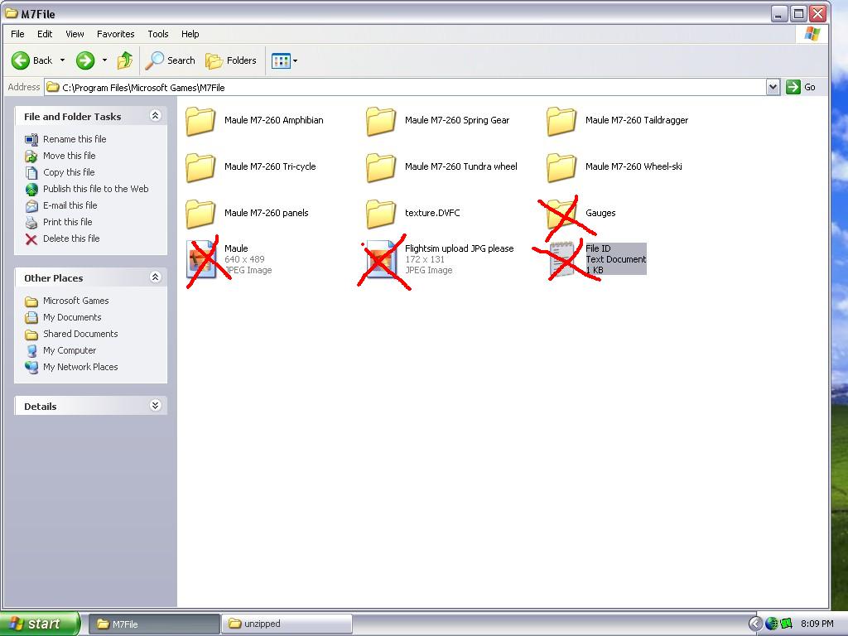Select Flightsim upload JPG please image icon
Image resolution: width=848 pixels, height=636 pixels.
[381, 259]
